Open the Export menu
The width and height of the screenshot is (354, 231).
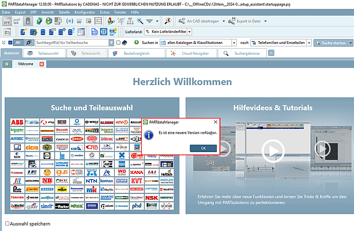20,12
